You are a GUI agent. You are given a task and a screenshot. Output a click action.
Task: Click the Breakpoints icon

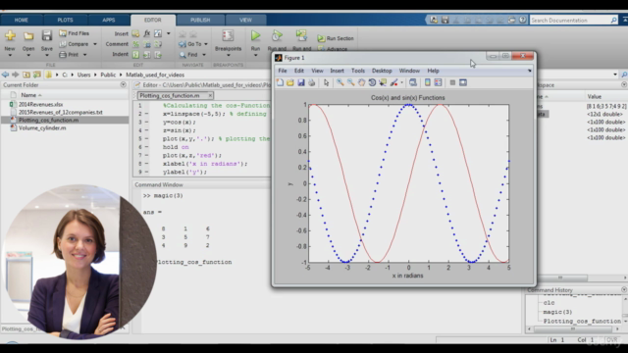[228, 35]
